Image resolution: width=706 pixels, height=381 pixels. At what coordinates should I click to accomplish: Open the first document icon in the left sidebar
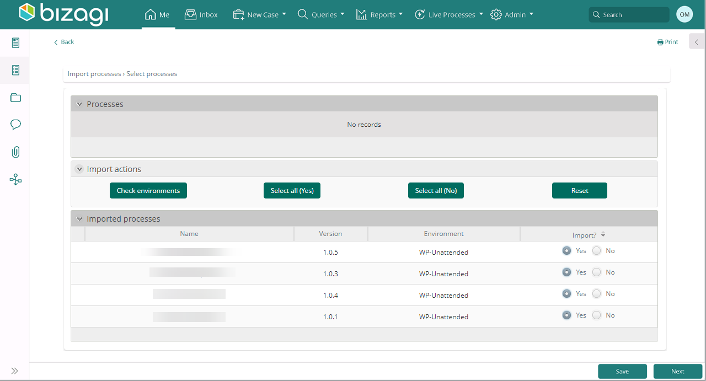click(x=15, y=42)
